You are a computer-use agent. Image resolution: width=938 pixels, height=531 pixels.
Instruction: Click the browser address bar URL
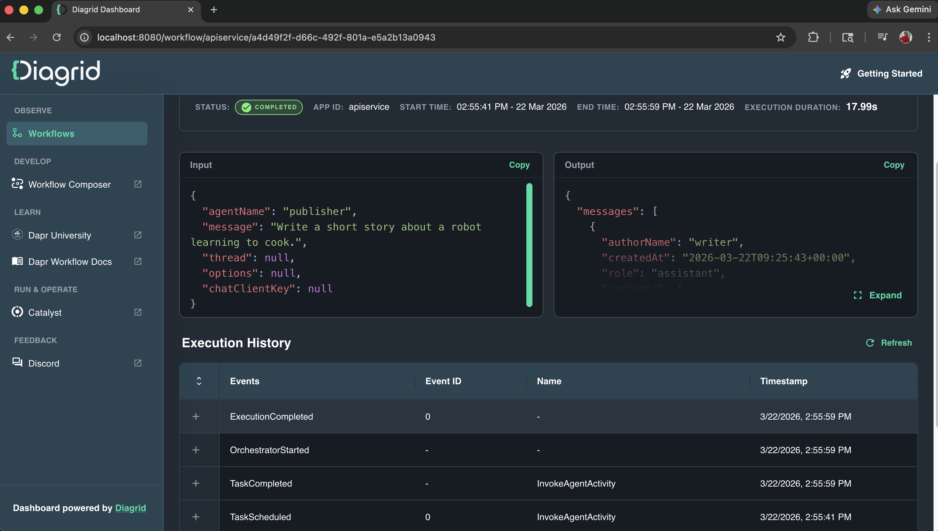pyautogui.click(x=266, y=37)
